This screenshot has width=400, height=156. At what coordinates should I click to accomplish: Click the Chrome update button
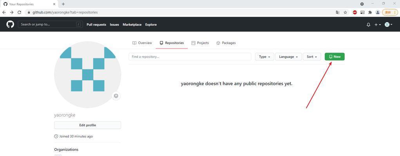pyautogui.click(x=390, y=12)
